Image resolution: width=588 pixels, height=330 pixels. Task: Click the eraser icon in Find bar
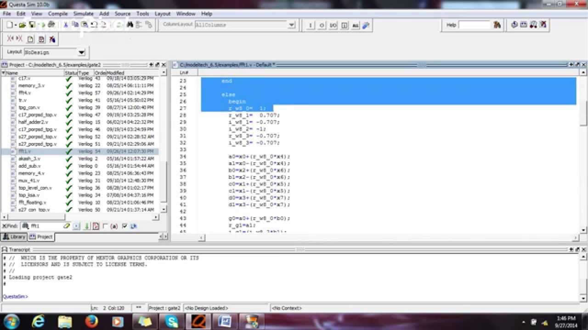coord(67,226)
